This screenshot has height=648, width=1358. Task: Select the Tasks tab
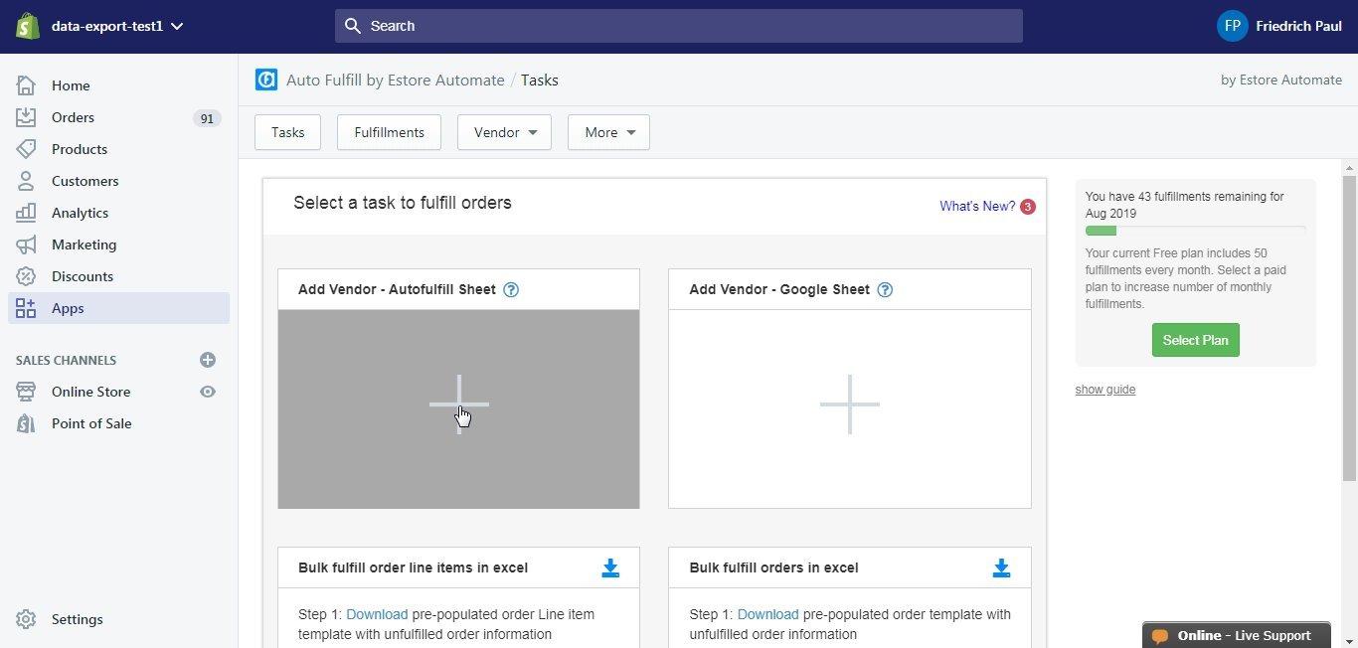pyautogui.click(x=287, y=131)
